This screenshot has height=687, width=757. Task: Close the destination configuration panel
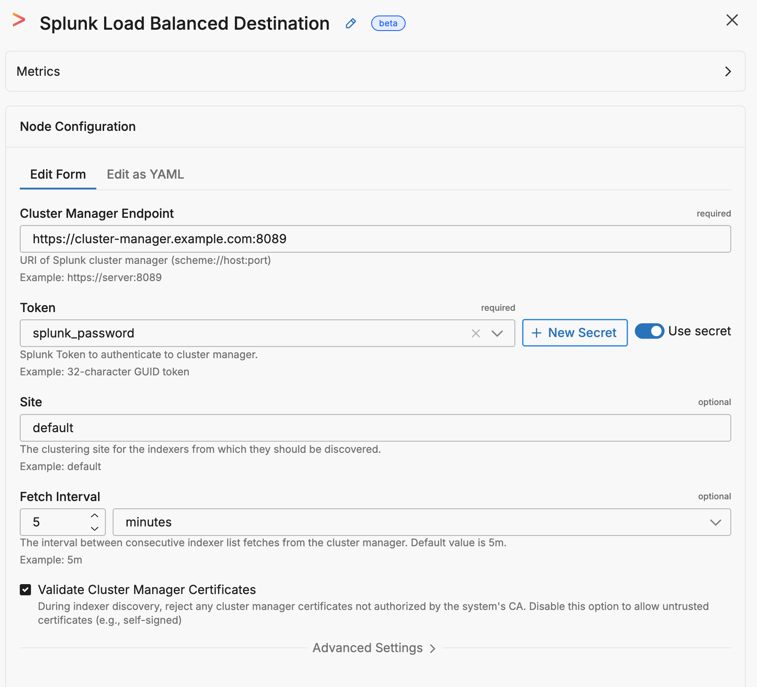[x=732, y=20]
